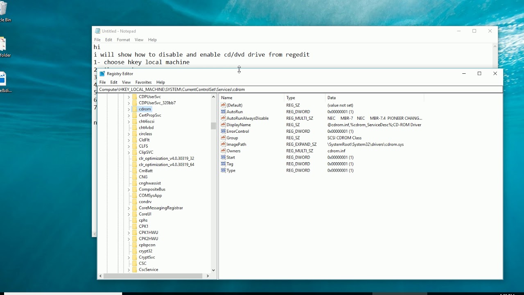Expand the CertPropSvc tree node
This screenshot has width=524, height=295.
point(129,116)
